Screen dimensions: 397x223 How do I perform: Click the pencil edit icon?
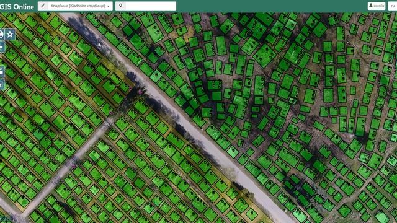pyautogui.click(x=43, y=6)
